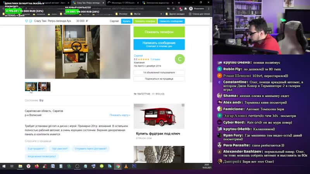
Task: Click 'Показать телефон' in the sticky header
Action: (x=145, y=21)
